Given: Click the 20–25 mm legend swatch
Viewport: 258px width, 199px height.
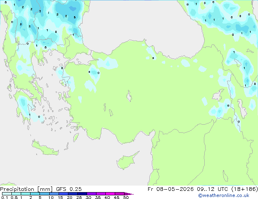Looking at the screenshot, I should [72, 194].
